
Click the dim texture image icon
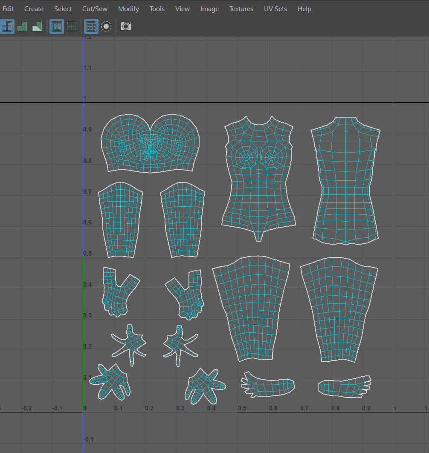(x=71, y=26)
